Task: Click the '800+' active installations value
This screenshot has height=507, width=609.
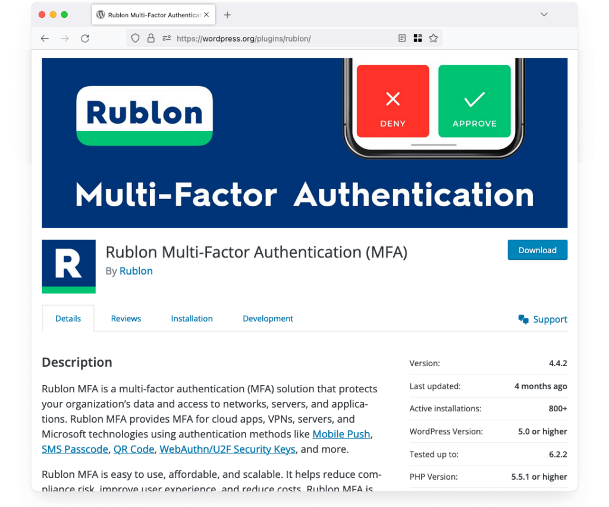Action: tap(558, 409)
